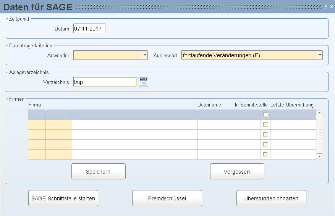Open the Anwender dropdown
The image size is (335, 216).
(145, 55)
